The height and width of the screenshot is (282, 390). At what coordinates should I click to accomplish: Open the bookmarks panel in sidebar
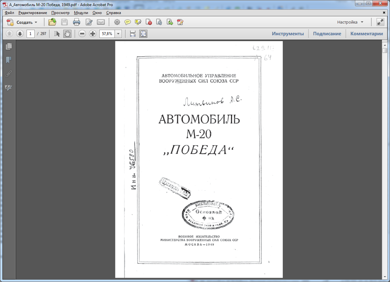coord(9,60)
